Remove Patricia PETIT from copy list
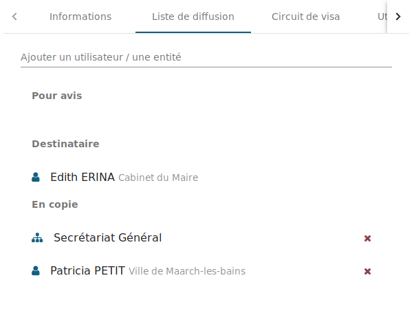Screen dimensions: 414x311 point(367,271)
